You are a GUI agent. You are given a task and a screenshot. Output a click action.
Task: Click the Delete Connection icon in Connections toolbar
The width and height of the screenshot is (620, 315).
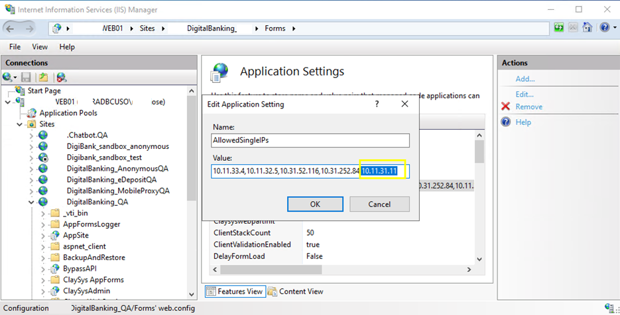61,77
